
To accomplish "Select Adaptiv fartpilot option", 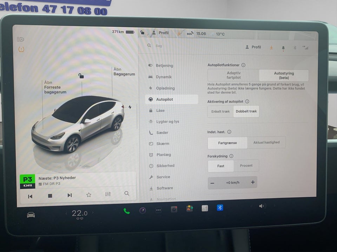I will (233, 75).
